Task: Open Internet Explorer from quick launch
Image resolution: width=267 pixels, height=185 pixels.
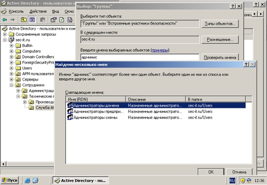Action: (x=27, y=180)
